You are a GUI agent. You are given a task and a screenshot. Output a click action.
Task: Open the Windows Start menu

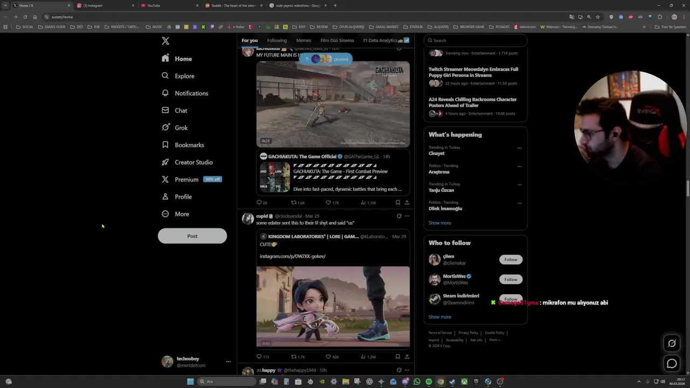[x=190, y=382]
